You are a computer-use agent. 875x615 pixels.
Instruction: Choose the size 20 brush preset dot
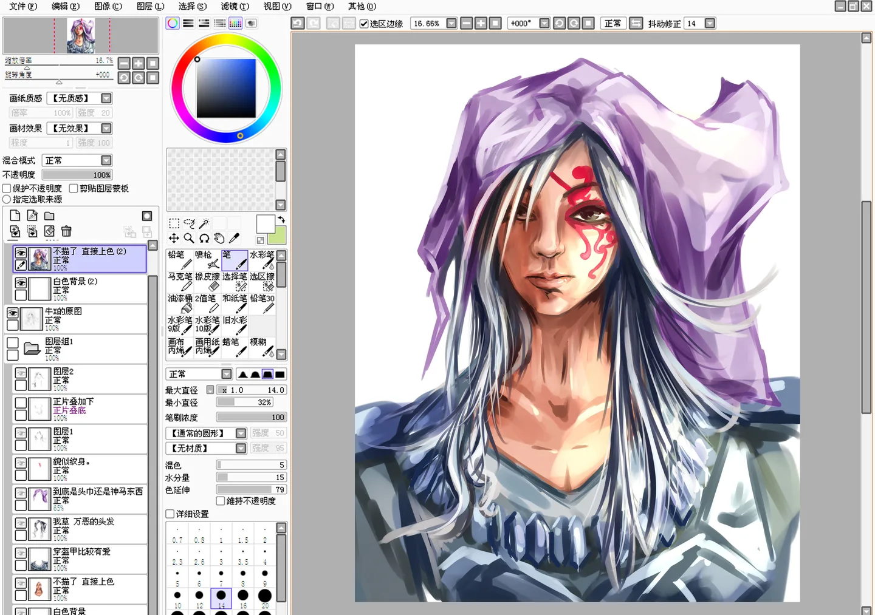265,596
